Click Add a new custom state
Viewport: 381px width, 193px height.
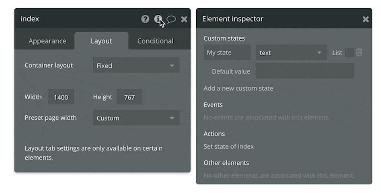pyautogui.click(x=238, y=88)
